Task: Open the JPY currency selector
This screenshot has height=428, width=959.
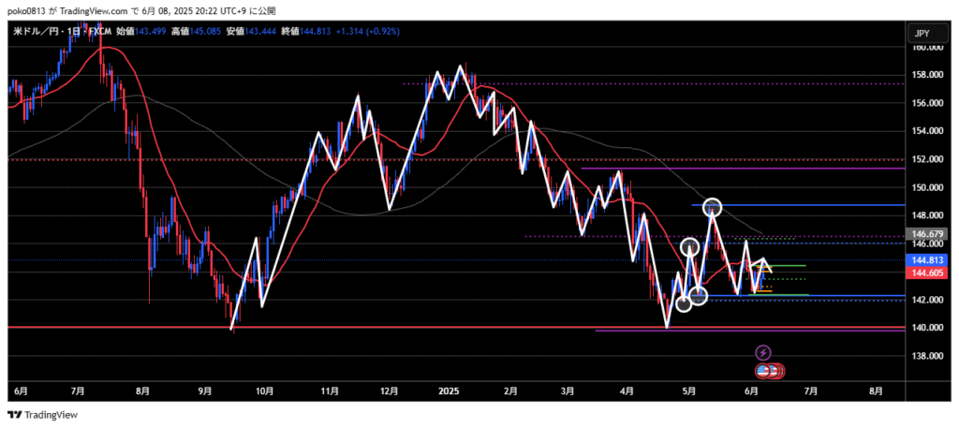Action: (x=922, y=34)
